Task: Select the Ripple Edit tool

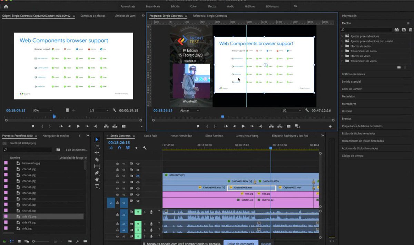Action: (x=97, y=153)
